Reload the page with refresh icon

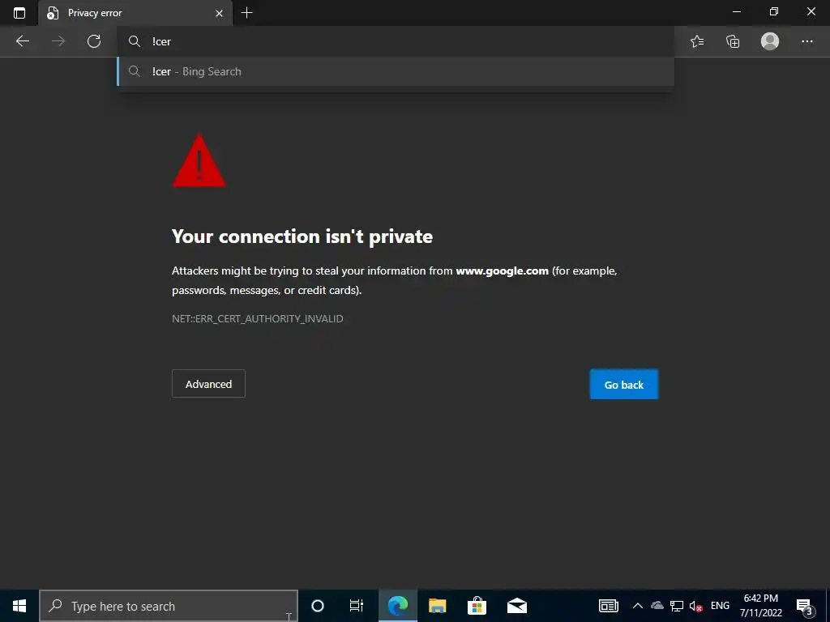point(94,41)
